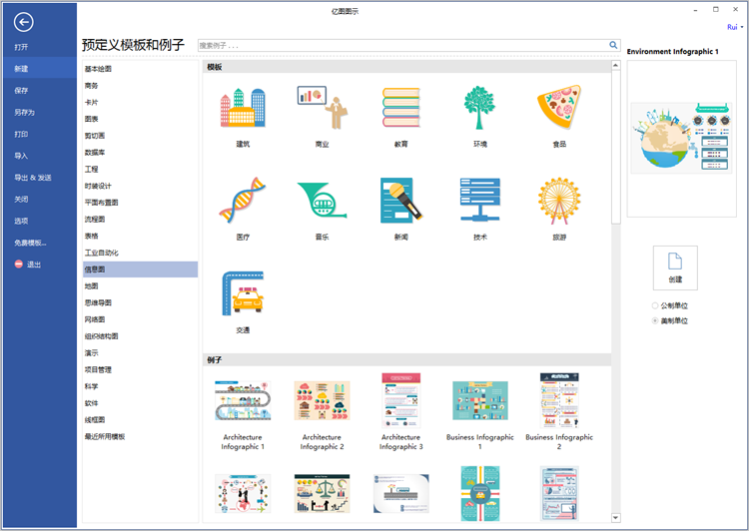Click the 创建 new document button
749x531 pixels.
pyautogui.click(x=675, y=267)
